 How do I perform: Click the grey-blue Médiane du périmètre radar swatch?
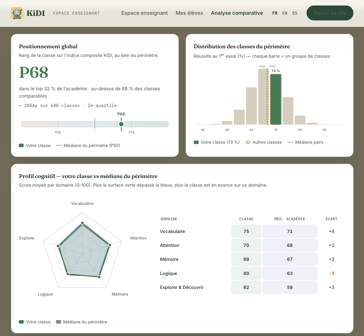pyautogui.click(x=59, y=322)
